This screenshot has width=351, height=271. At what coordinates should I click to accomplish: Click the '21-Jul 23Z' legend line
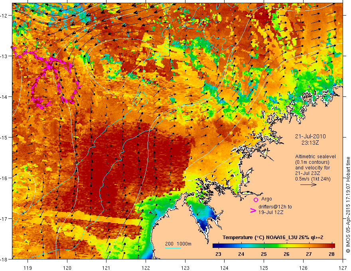308,173
